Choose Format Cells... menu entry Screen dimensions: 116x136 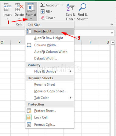[x=50, y=125]
